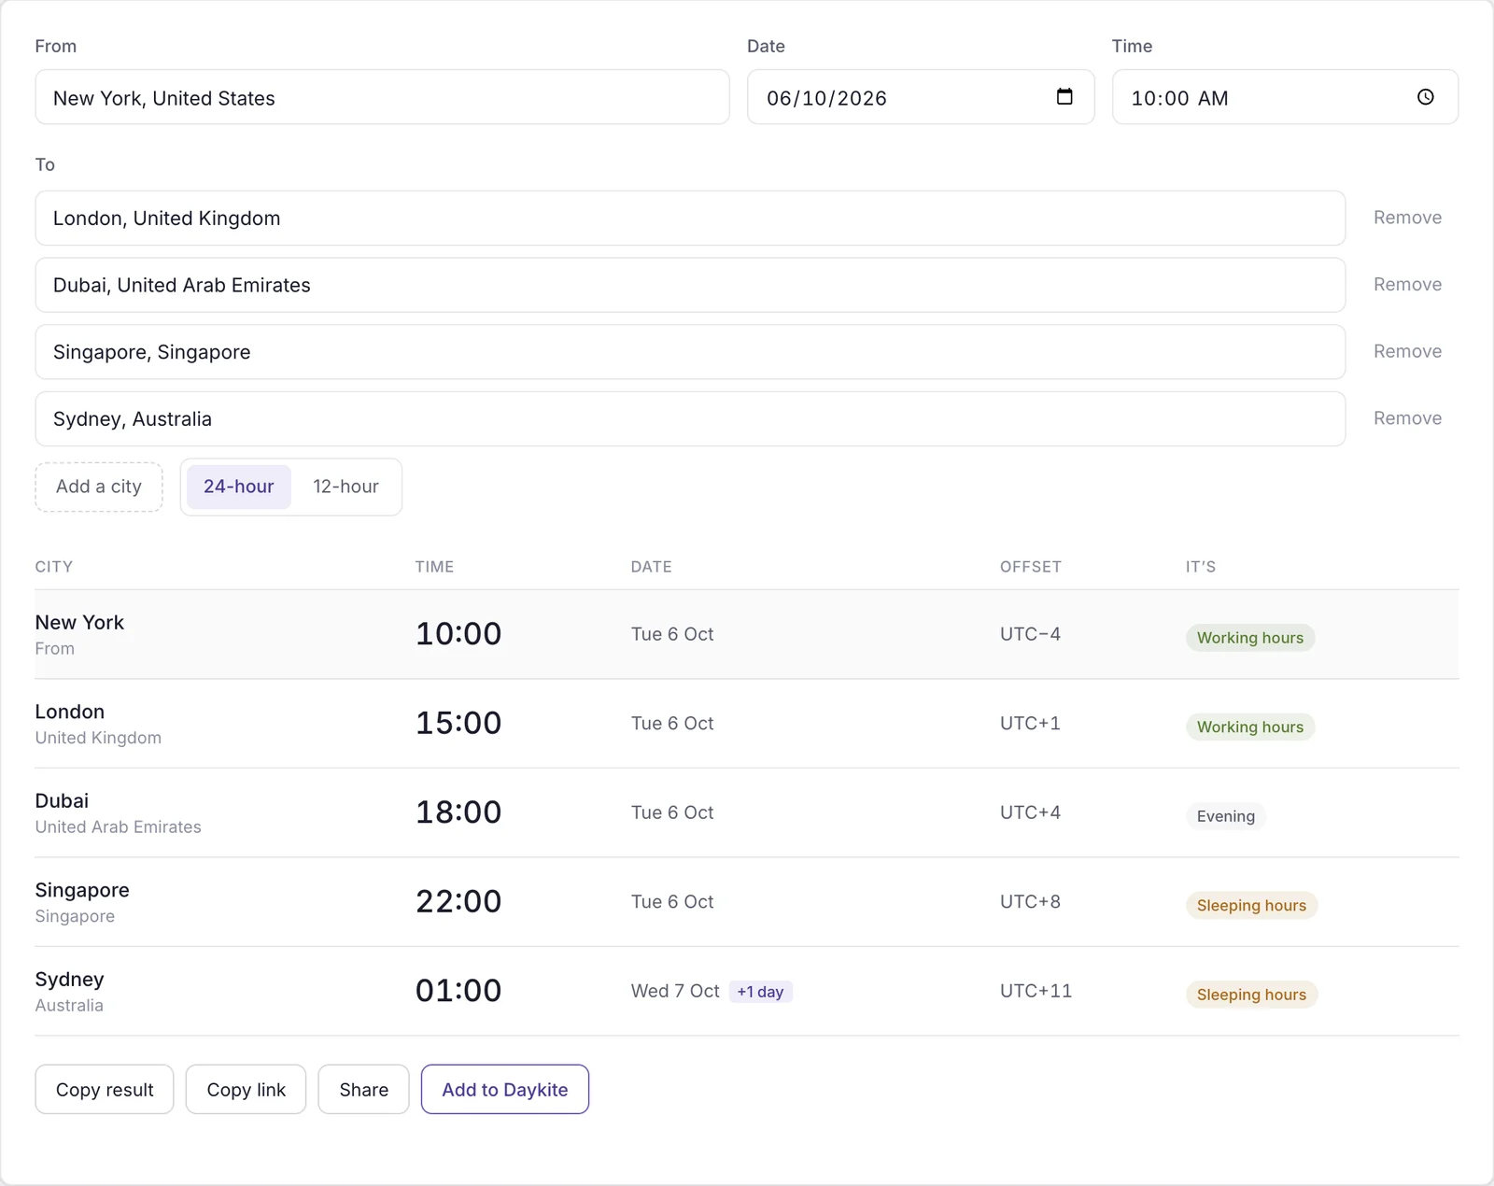This screenshot has height=1186, width=1494.
Task: Click Copy result button
Action: [105, 1090]
